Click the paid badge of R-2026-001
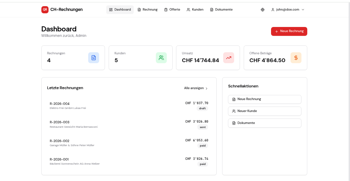 (x=203, y=164)
